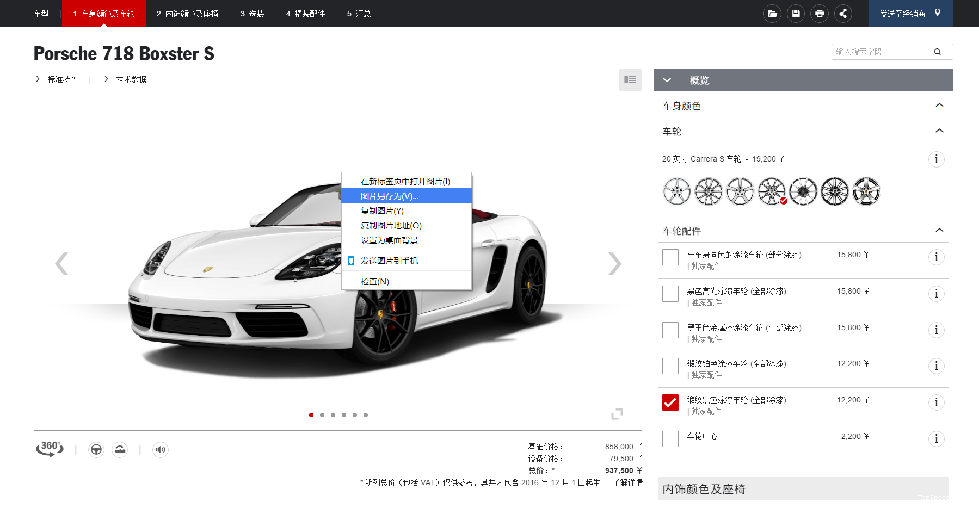This screenshot has width=979, height=514.
Task: Click the open folder icon in header
Action: [772, 14]
